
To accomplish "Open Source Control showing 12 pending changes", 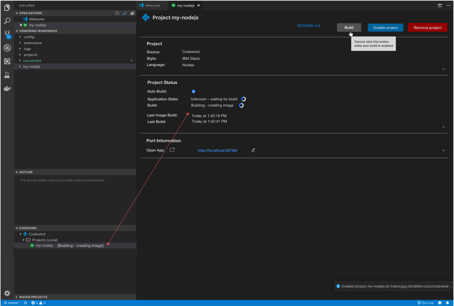I will (x=7, y=34).
